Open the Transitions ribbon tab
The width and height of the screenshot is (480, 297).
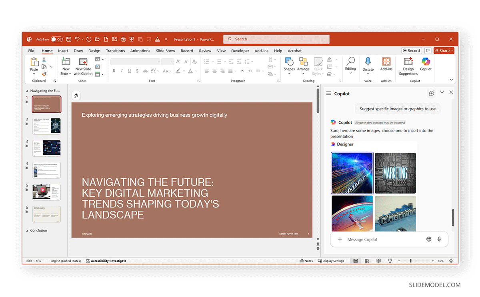pos(115,51)
